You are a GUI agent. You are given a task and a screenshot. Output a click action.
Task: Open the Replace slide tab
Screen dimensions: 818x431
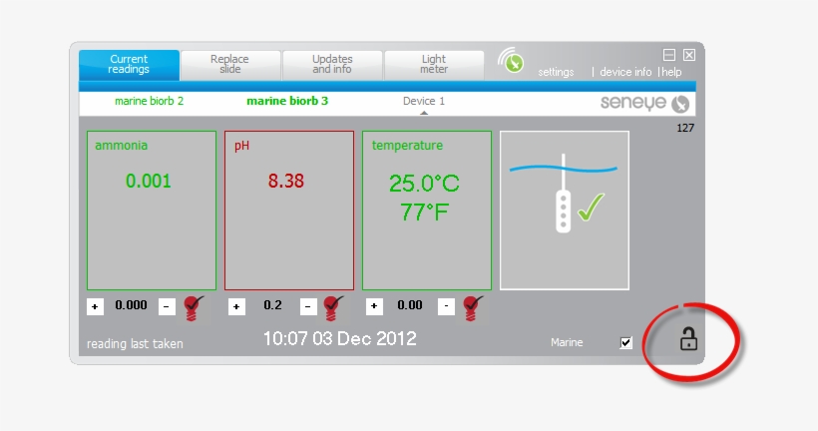[x=230, y=65]
